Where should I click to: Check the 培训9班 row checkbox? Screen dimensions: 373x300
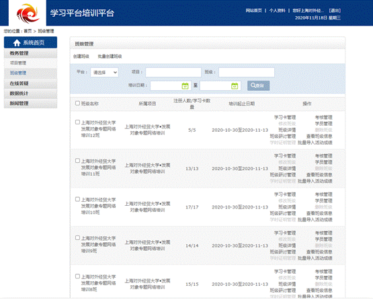77,238
